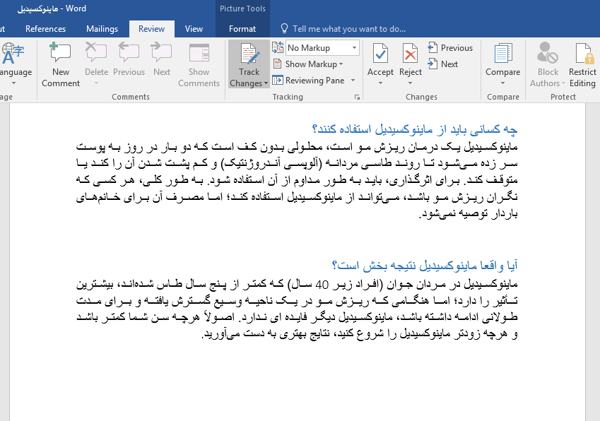Screen dimensions: 600x421
Task: Open Tracking group dialog launcher
Action: tap(357, 97)
